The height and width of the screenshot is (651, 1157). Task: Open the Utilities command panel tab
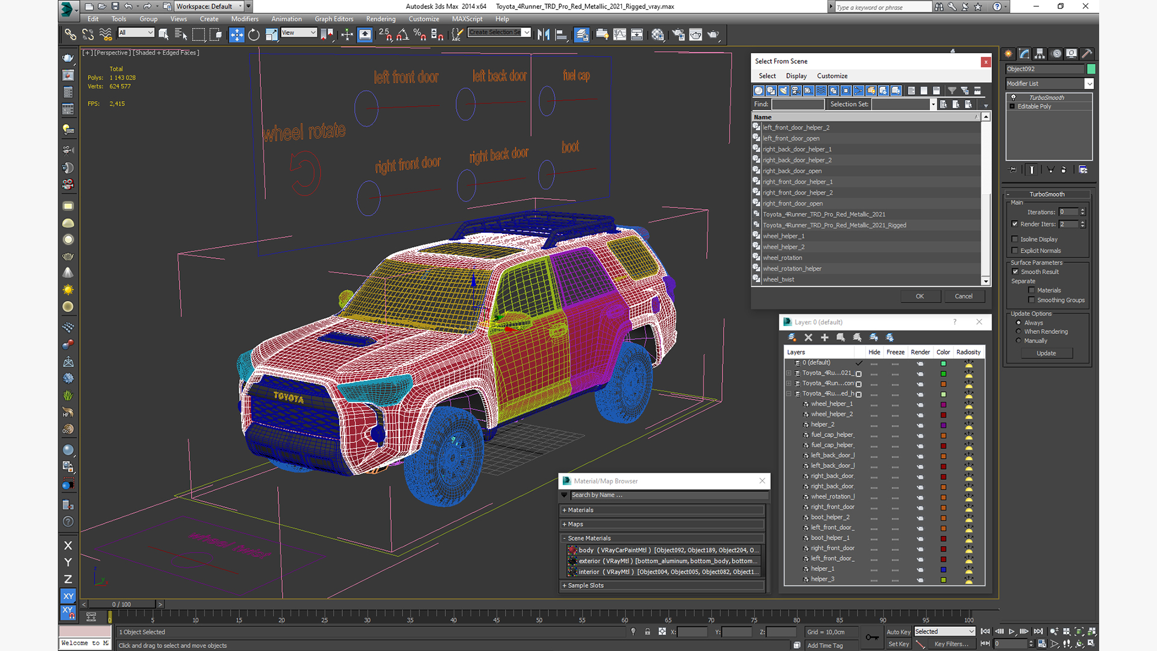click(x=1087, y=54)
